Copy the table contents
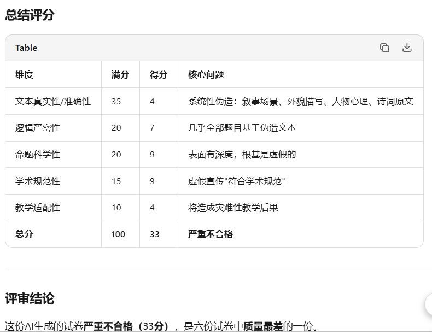Image resolution: width=432 pixels, height=334 pixels. (x=384, y=48)
